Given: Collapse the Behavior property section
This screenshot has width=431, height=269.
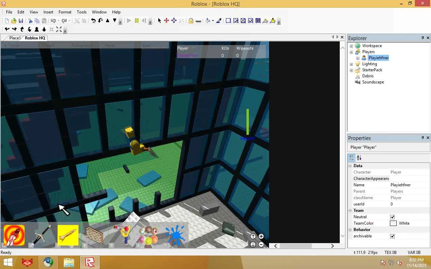Looking at the screenshot, I should click(x=350, y=230).
